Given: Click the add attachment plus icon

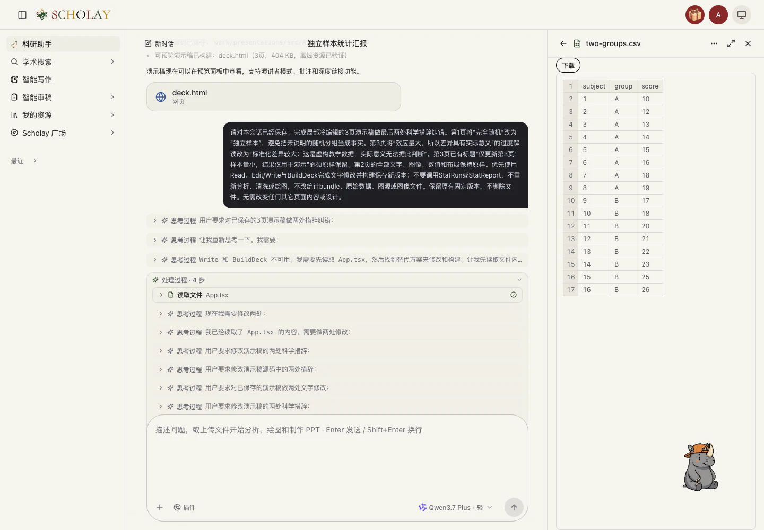Looking at the screenshot, I should pos(160,507).
